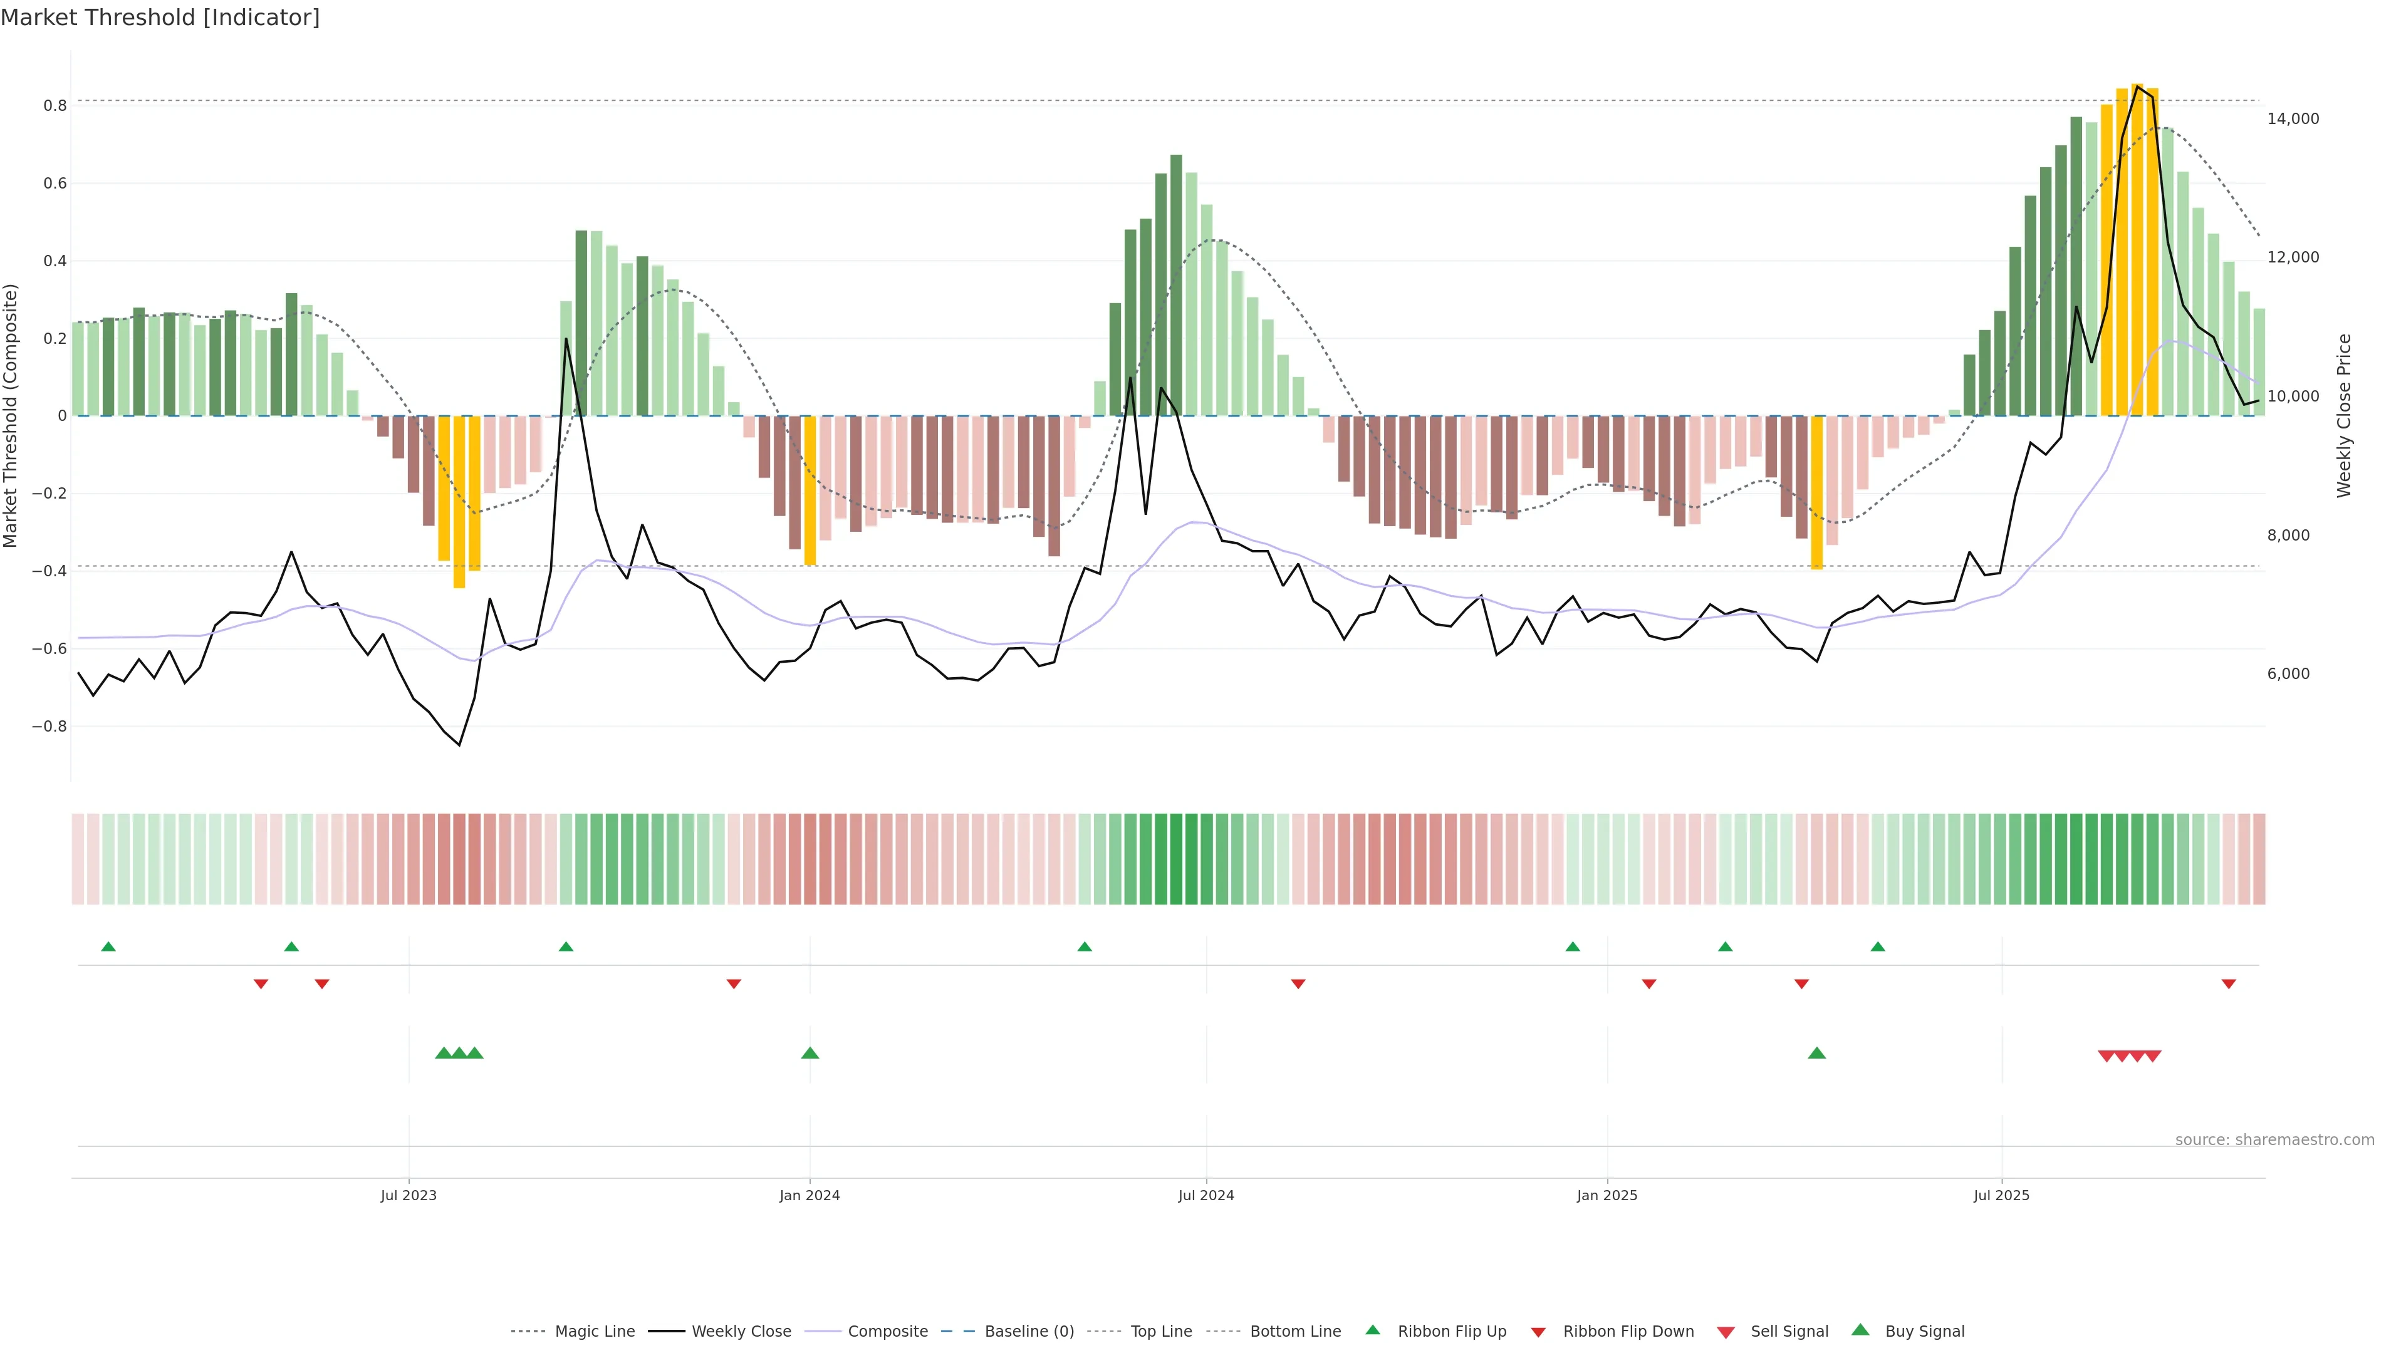Click the Jul 2024 x-axis label
Screen dimensions: 2406x1353
pos(1206,1195)
